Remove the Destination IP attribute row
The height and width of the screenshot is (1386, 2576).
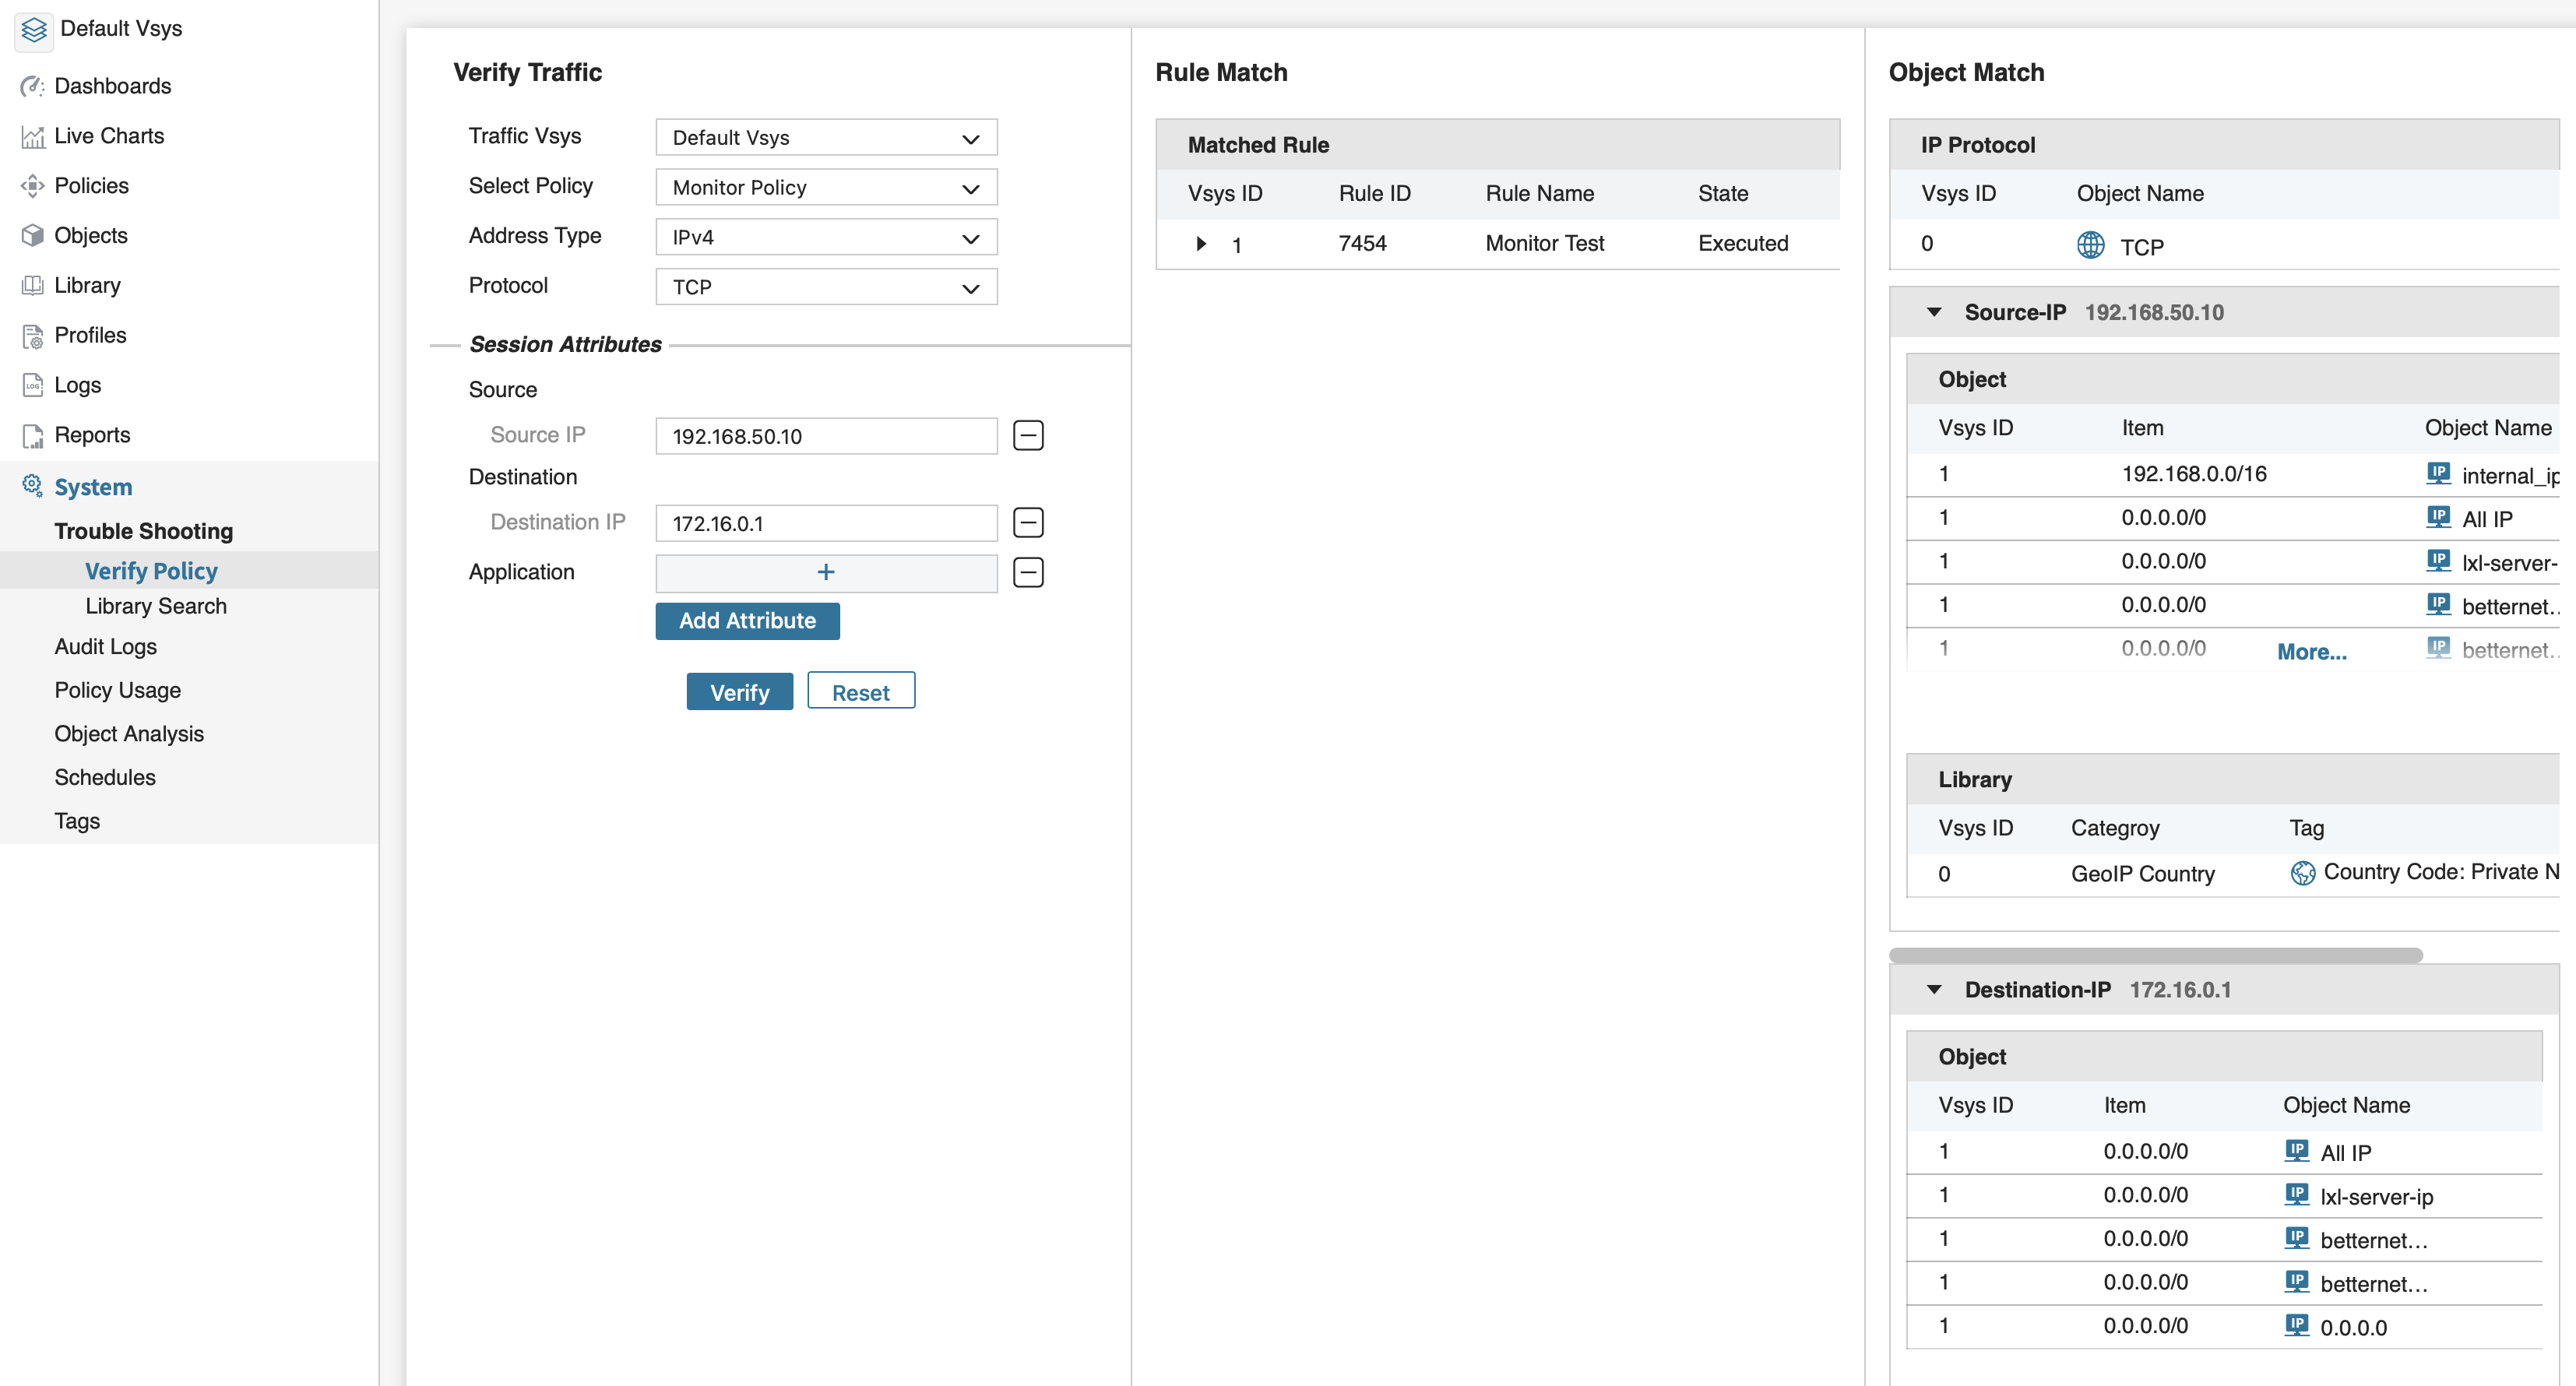1028,523
